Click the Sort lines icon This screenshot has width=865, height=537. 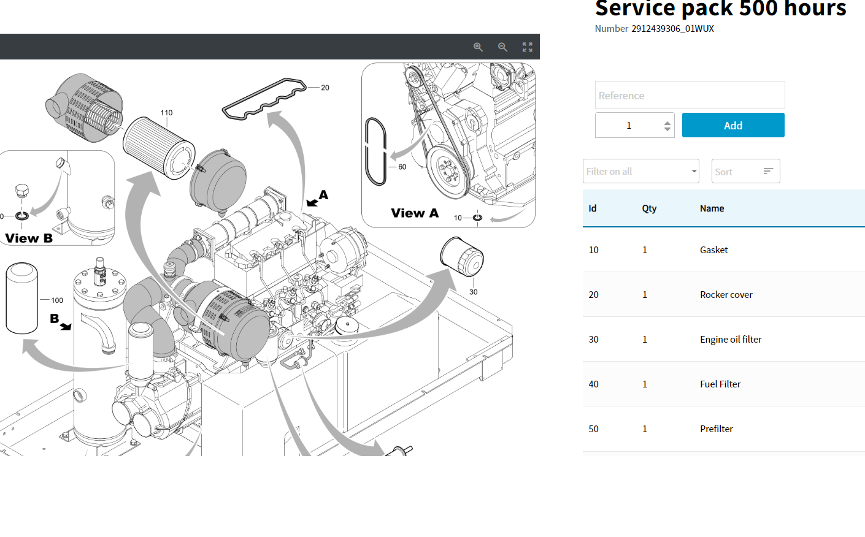767,172
